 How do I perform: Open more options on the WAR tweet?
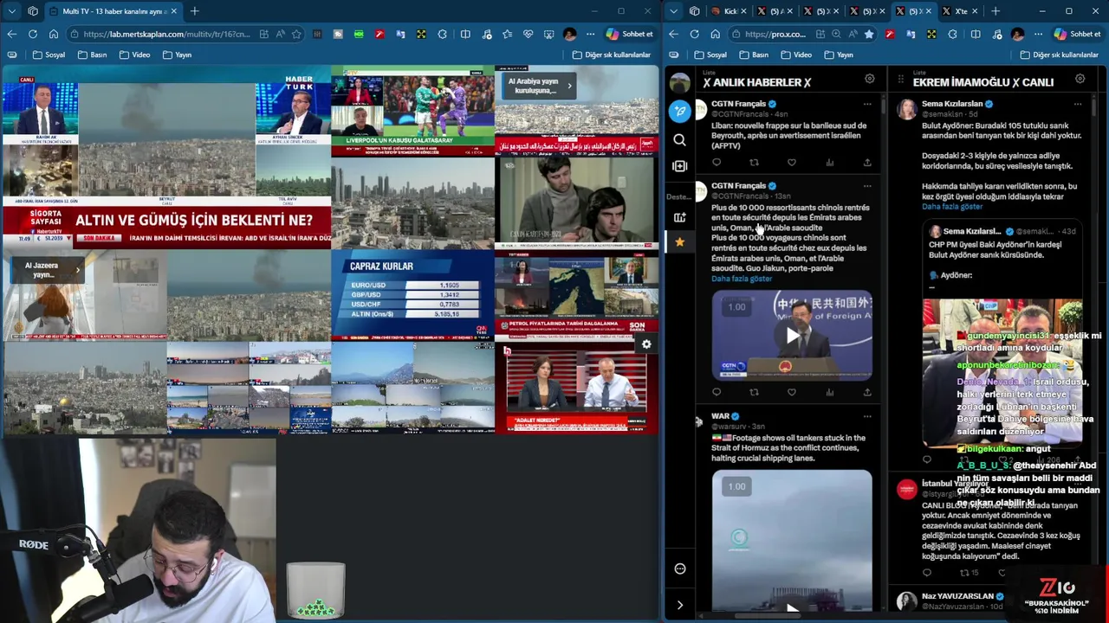[x=867, y=416]
